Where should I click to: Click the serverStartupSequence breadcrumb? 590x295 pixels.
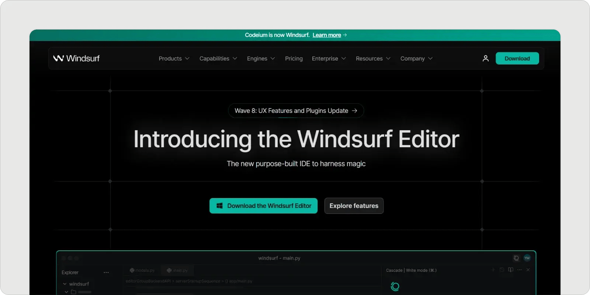click(198, 281)
